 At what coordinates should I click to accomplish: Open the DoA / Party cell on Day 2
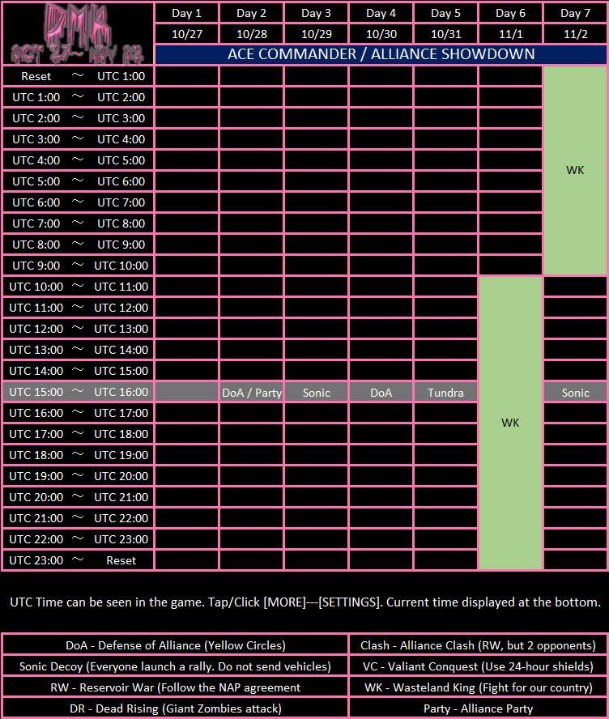pos(251,393)
